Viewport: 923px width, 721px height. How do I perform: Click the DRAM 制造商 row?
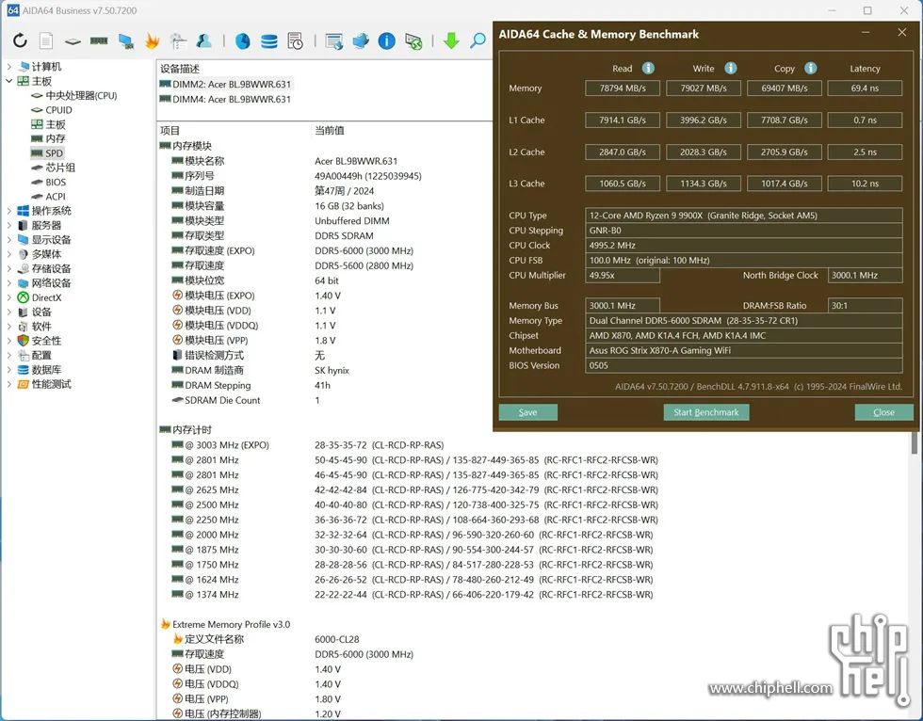[x=260, y=371]
